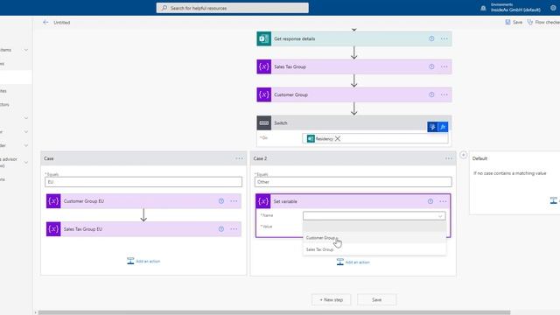The width and height of the screenshot is (560, 315).
Task: Select the blank option in the dropdown list
Action: [374, 227]
